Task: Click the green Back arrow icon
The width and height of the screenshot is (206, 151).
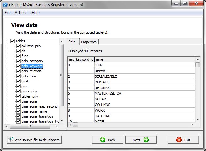Action: 103,140
